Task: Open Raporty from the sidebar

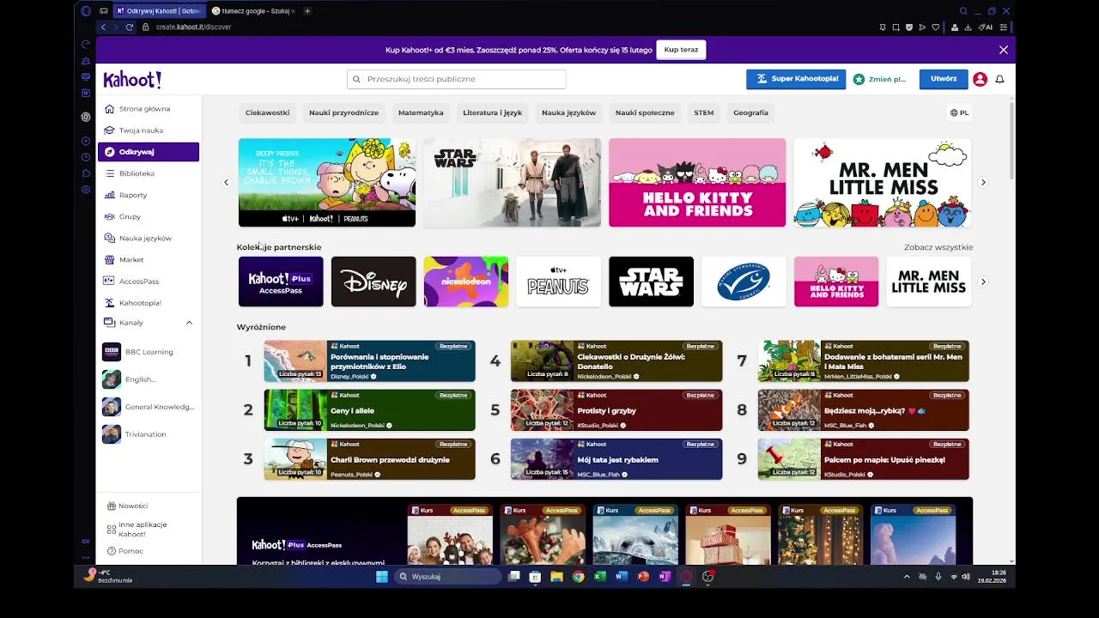Action: (148, 195)
